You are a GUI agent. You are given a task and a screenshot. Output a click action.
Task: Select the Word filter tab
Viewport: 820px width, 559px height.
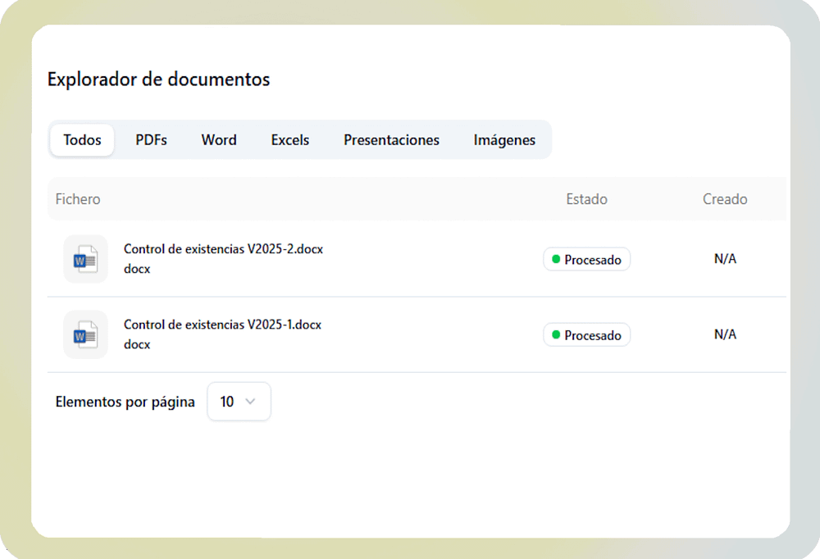pos(219,140)
